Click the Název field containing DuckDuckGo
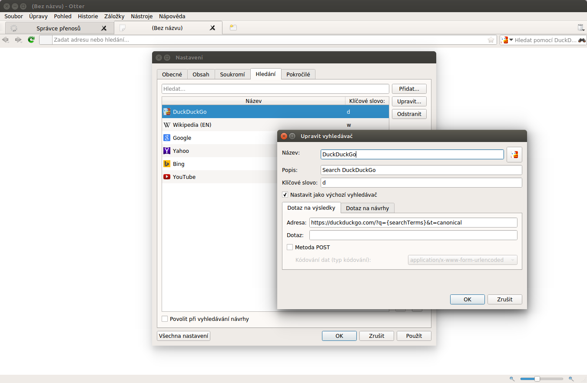Image resolution: width=587 pixels, height=383 pixels. pyautogui.click(x=412, y=155)
